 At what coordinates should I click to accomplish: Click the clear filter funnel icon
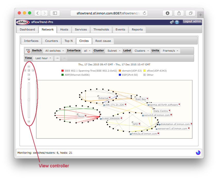point(28,51)
